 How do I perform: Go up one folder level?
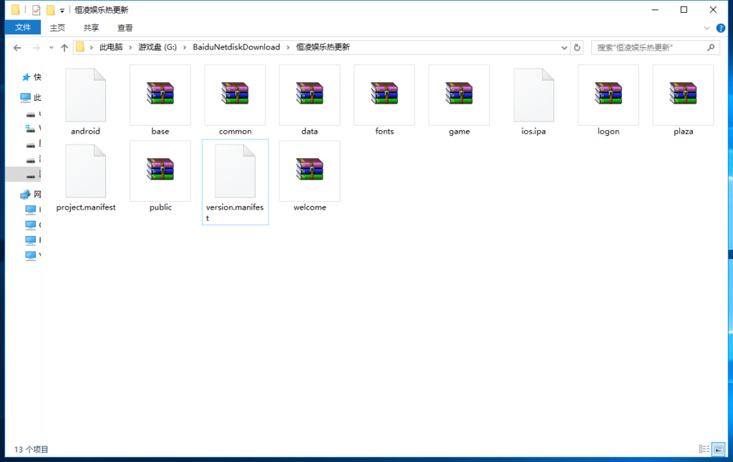pyautogui.click(x=64, y=47)
